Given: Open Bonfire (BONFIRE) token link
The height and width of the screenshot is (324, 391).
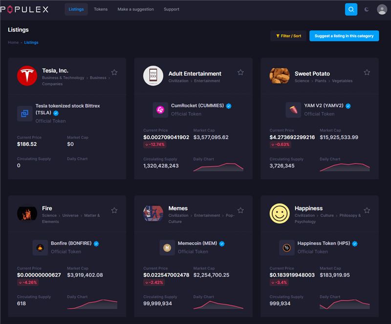Looking at the screenshot, I should (71, 243).
